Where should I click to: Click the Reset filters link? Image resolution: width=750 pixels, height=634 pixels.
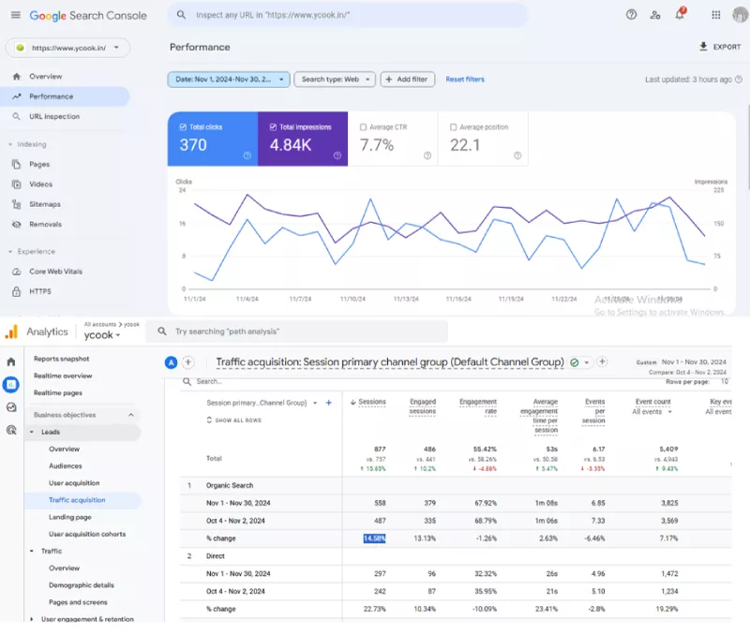(x=465, y=80)
